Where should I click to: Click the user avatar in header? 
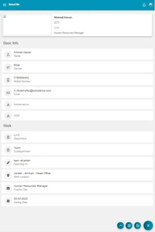[151, 5]
